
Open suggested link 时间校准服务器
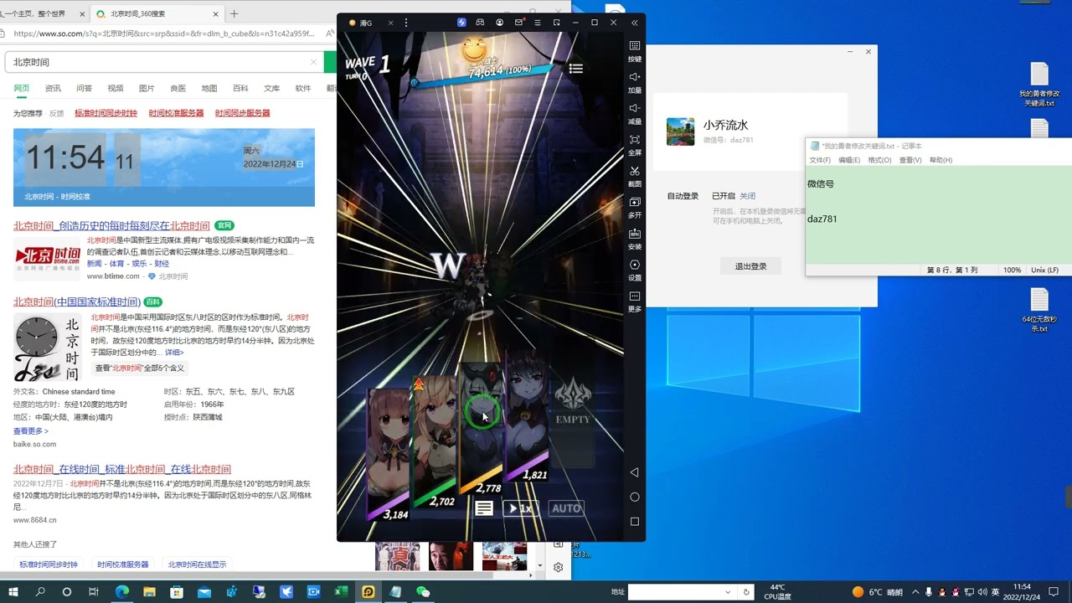(177, 113)
